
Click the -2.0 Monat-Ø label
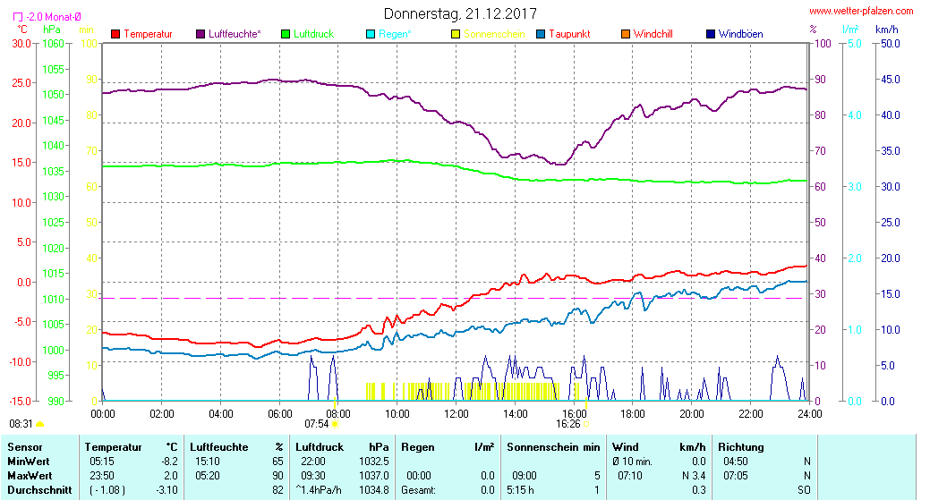[x=54, y=18]
